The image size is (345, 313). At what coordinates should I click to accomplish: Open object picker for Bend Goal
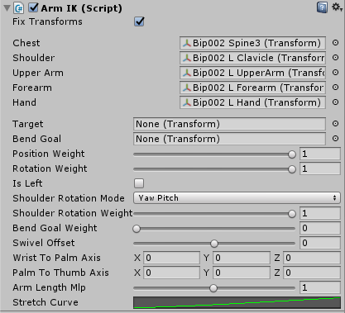(335, 139)
